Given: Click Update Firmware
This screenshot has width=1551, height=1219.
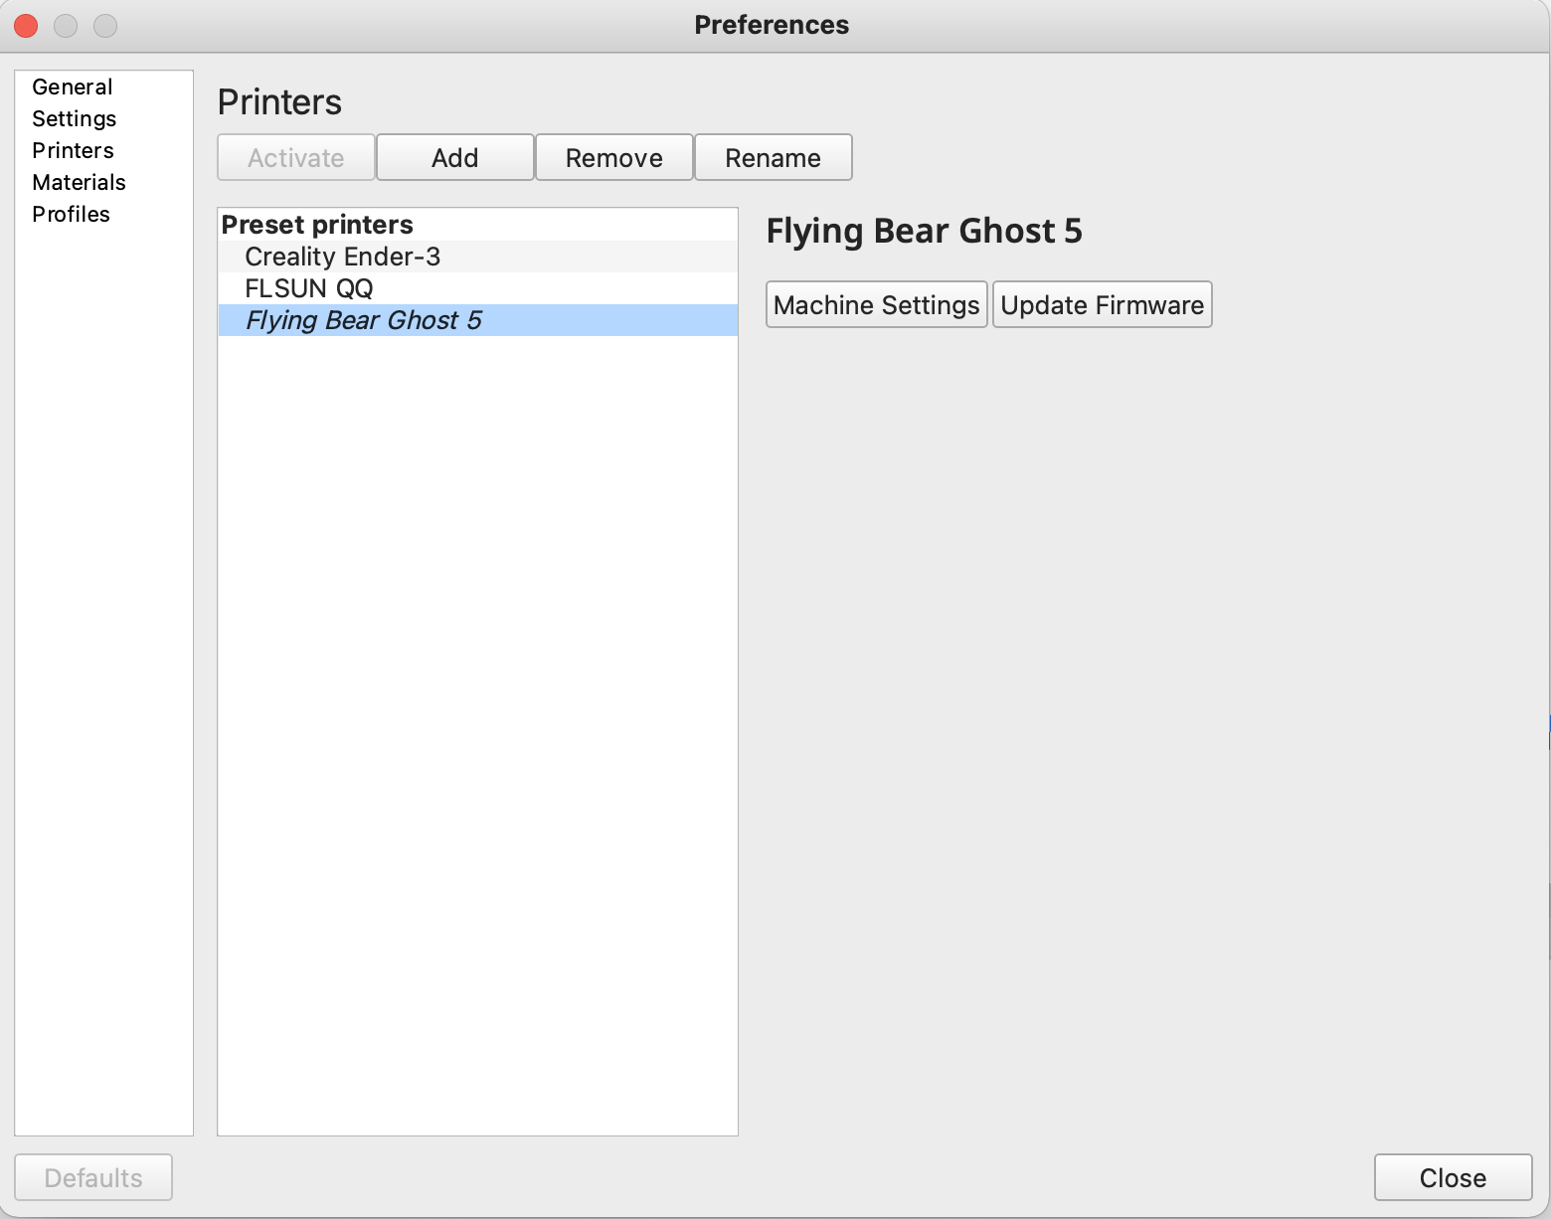Looking at the screenshot, I should [1102, 304].
